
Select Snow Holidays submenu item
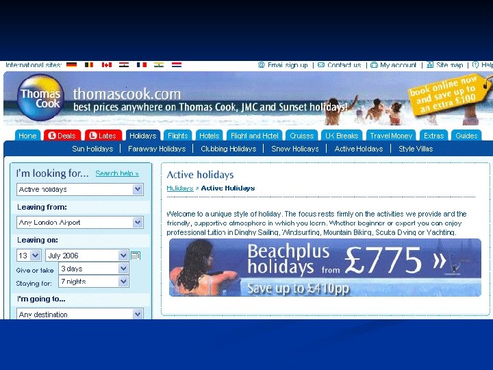click(295, 149)
